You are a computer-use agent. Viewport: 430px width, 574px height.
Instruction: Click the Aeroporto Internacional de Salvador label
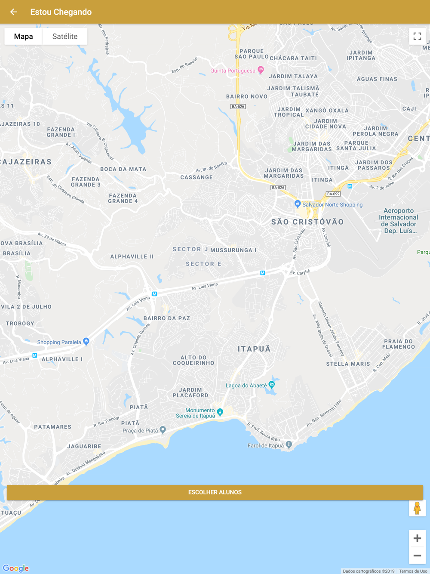pos(399,221)
